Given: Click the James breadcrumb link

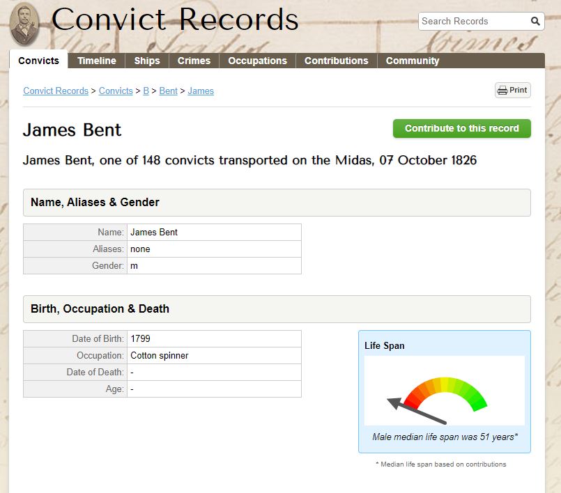Looking at the screenshot, I should click(201, 91).
